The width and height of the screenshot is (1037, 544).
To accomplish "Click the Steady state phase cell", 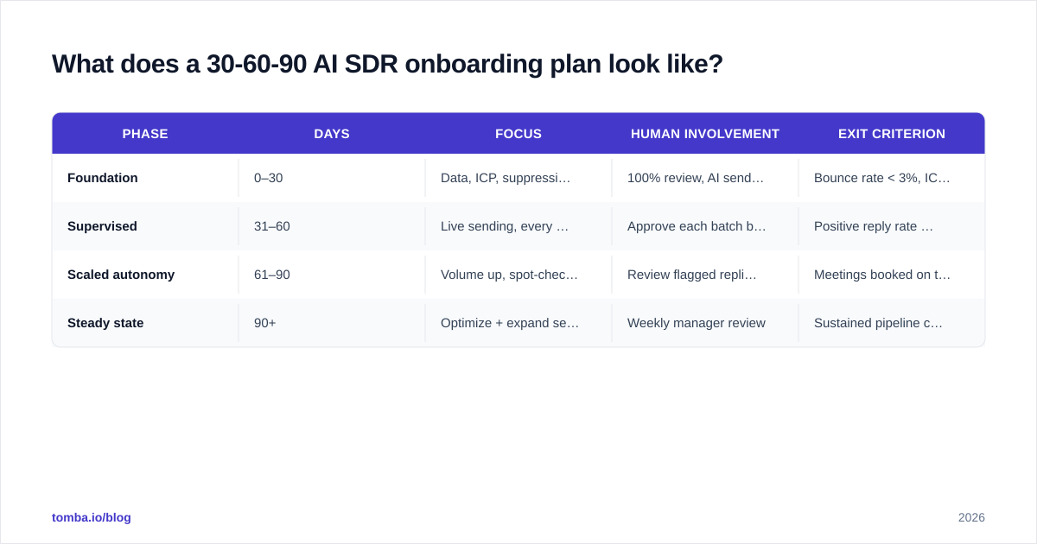I will tap(145, 323).
